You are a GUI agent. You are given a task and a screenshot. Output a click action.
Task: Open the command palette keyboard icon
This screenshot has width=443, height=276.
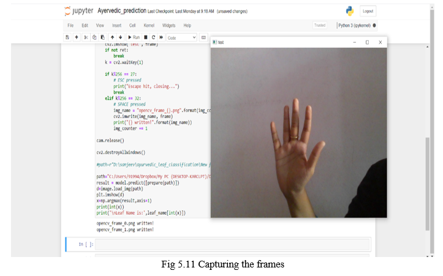coord(203,37)
